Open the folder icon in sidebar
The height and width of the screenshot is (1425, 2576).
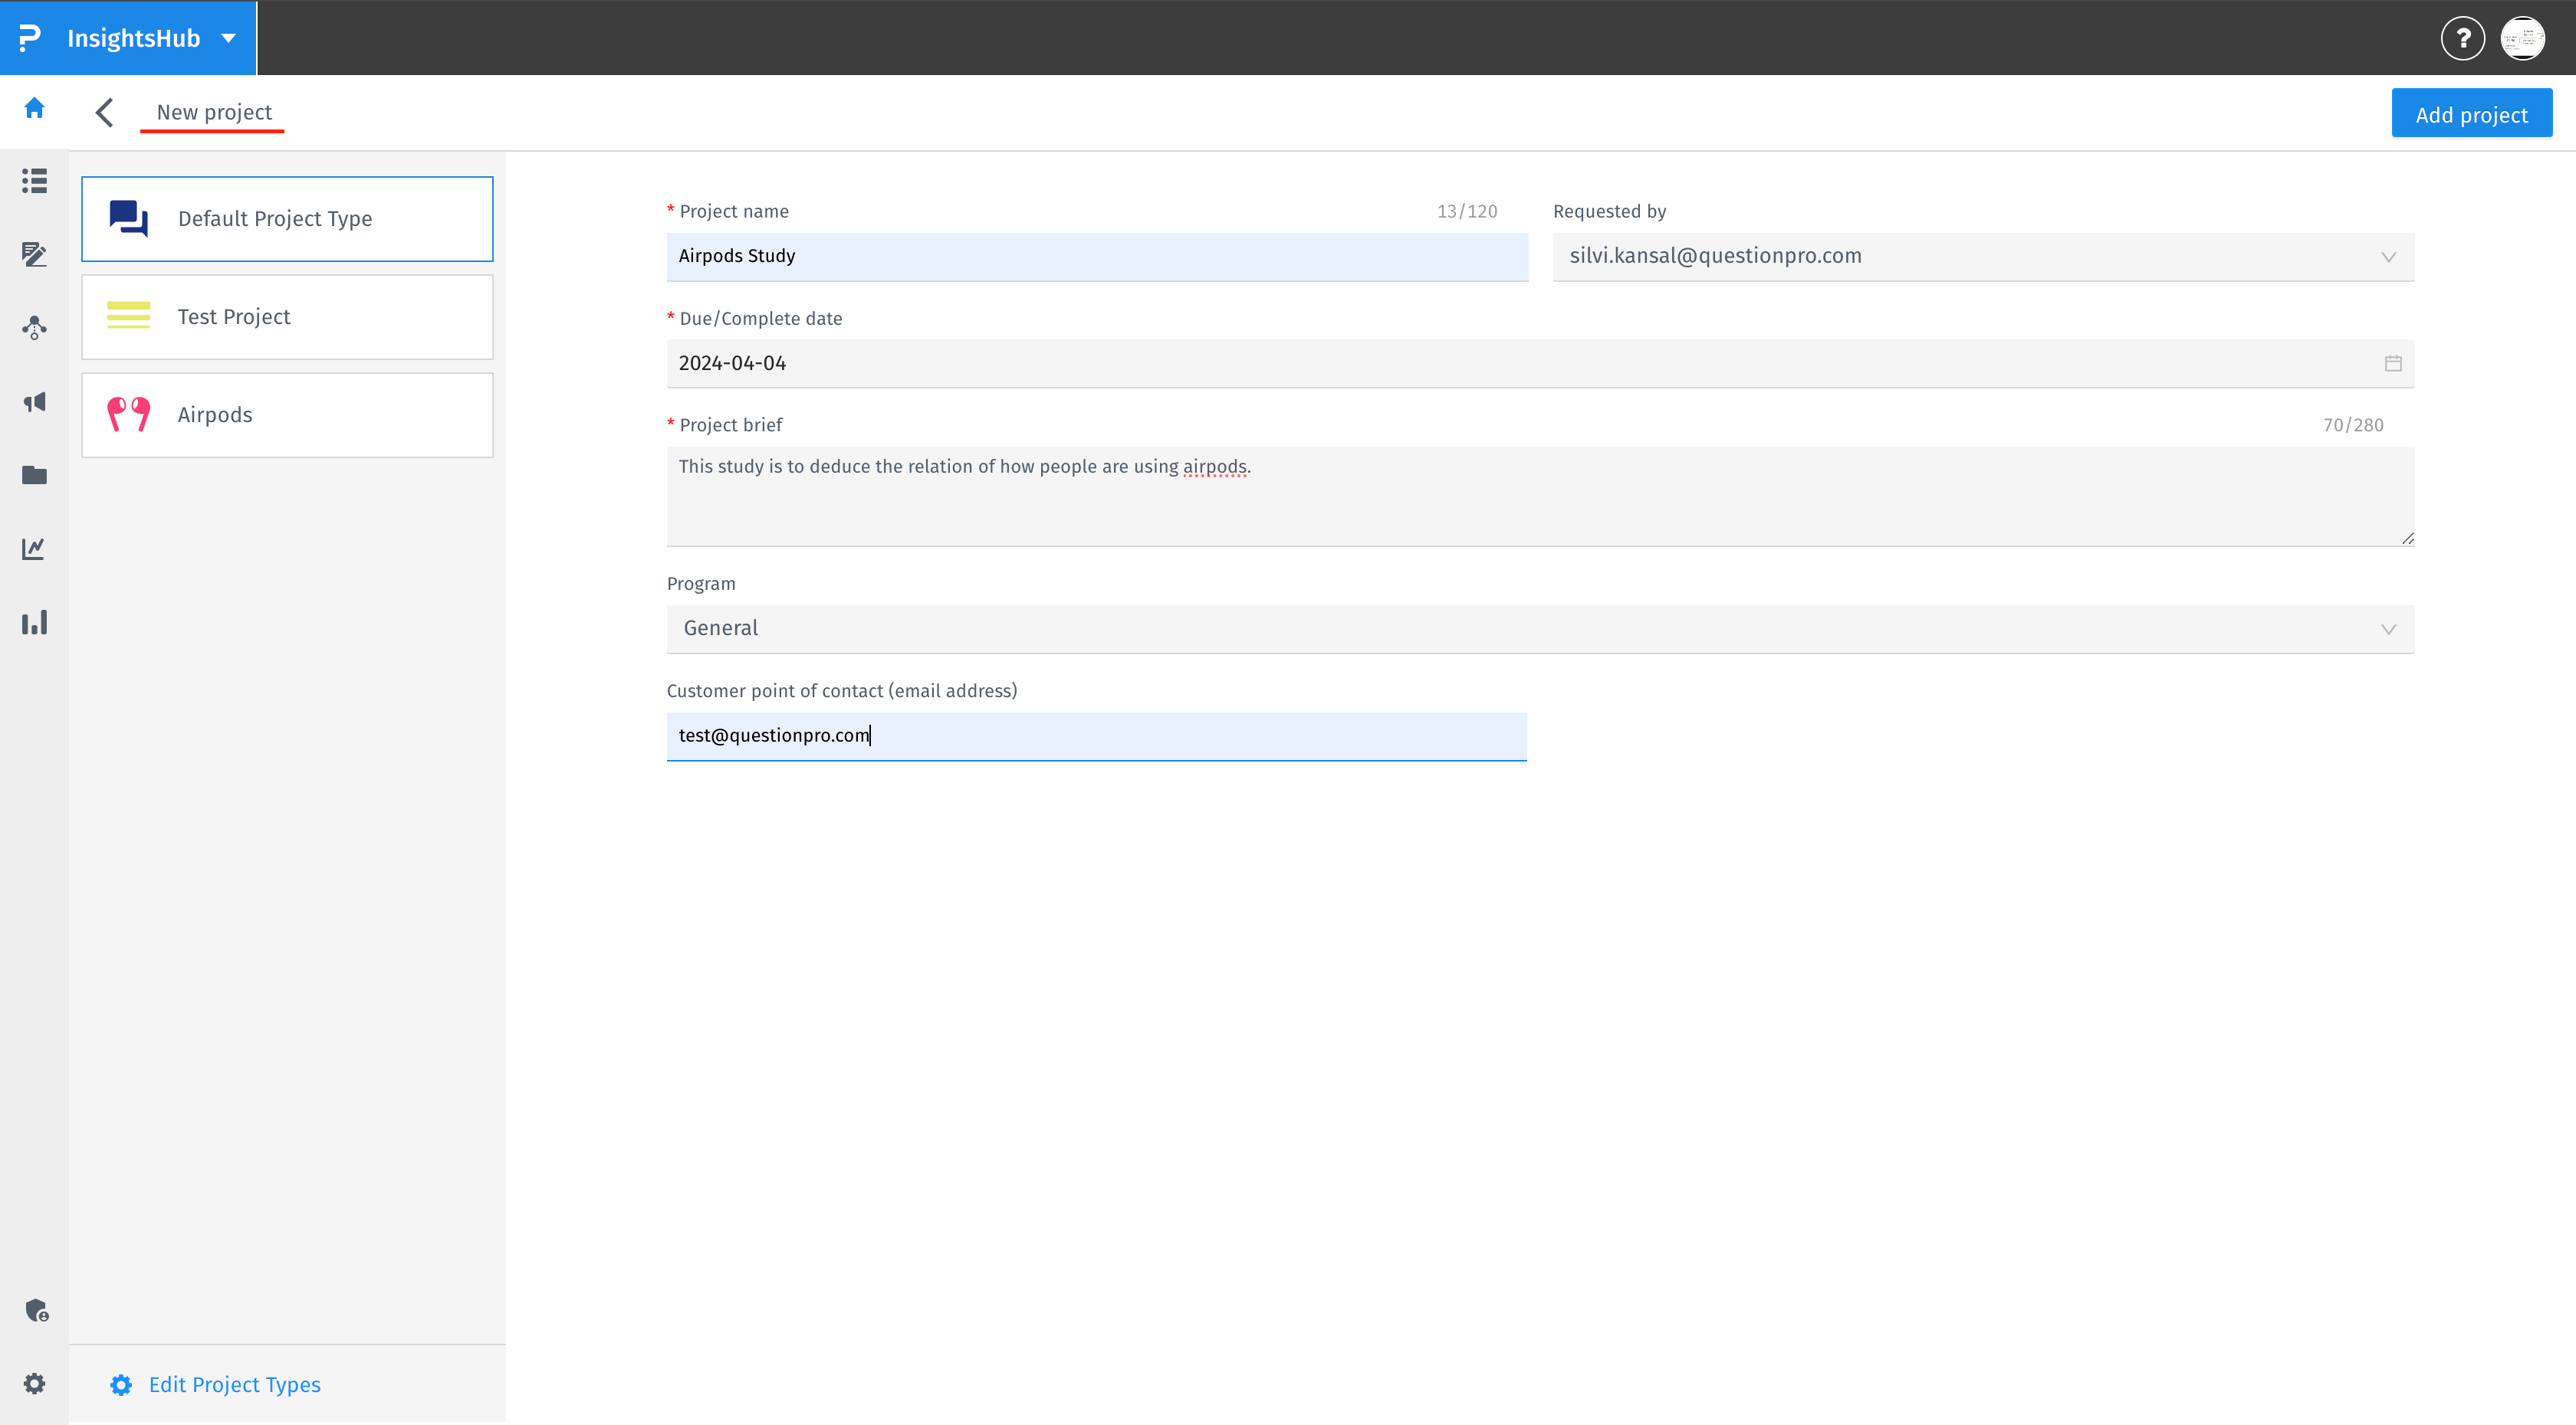point(34,475)
